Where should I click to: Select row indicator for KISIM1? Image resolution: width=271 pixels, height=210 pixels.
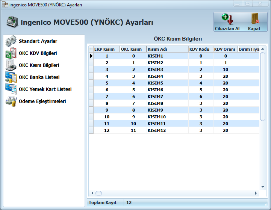click(91, 56)
